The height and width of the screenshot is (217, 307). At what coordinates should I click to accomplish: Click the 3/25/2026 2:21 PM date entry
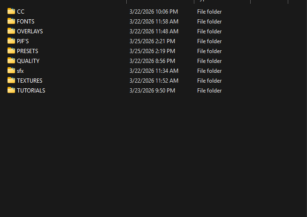[x=152, y=41]
